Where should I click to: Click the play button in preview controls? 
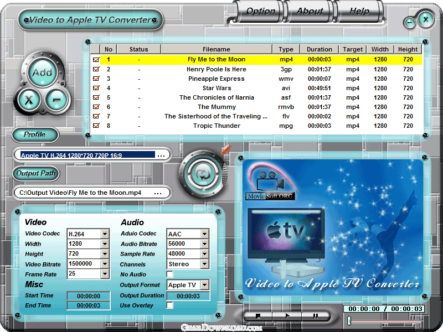287,316
